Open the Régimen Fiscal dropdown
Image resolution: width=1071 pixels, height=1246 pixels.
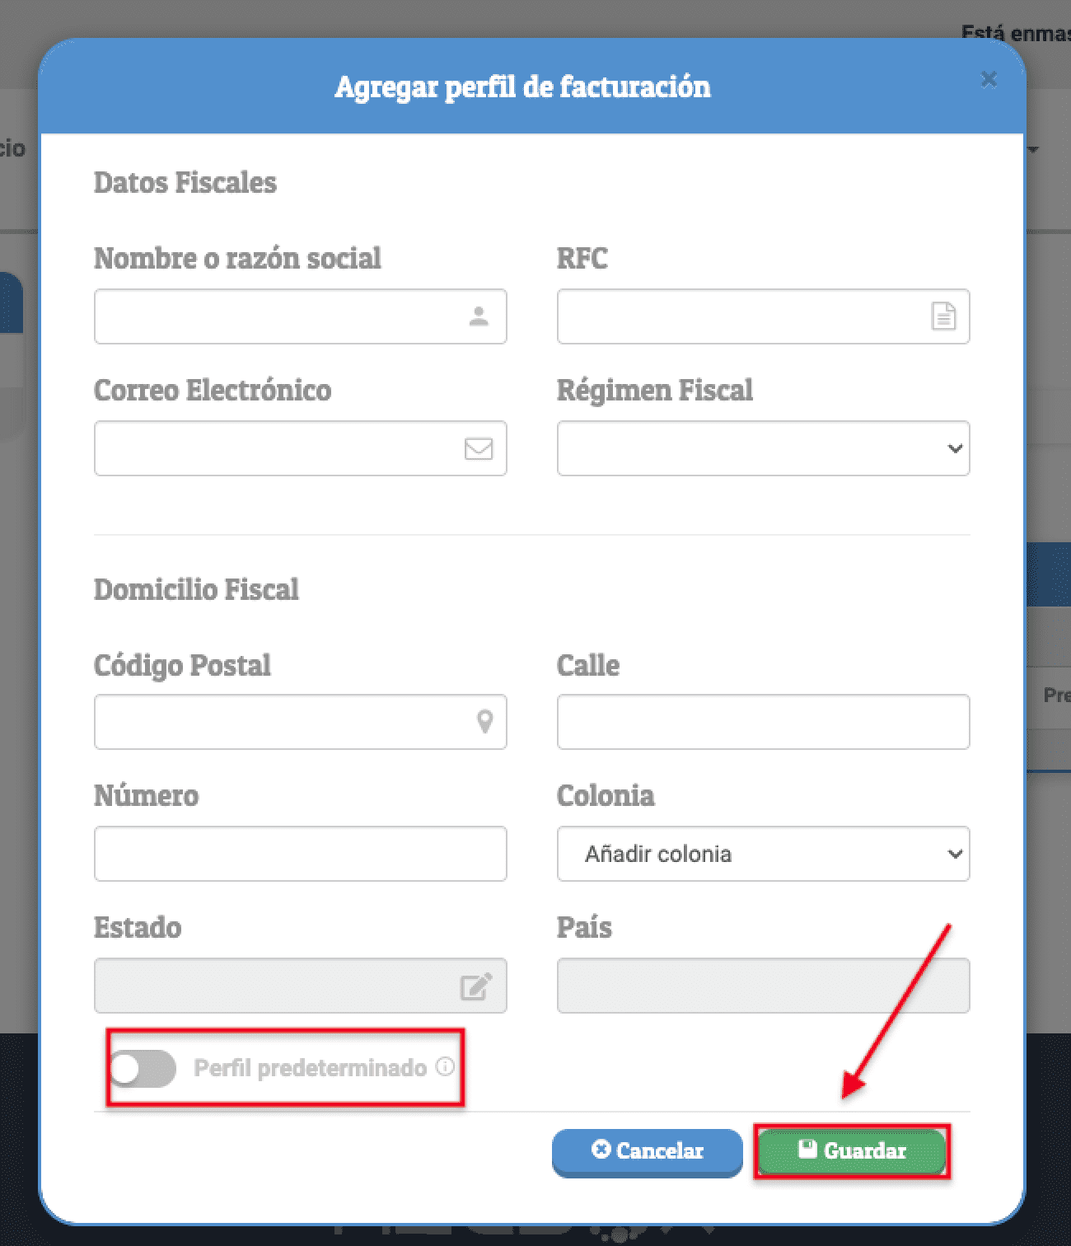pyautogui.click(x=763, y=448)
